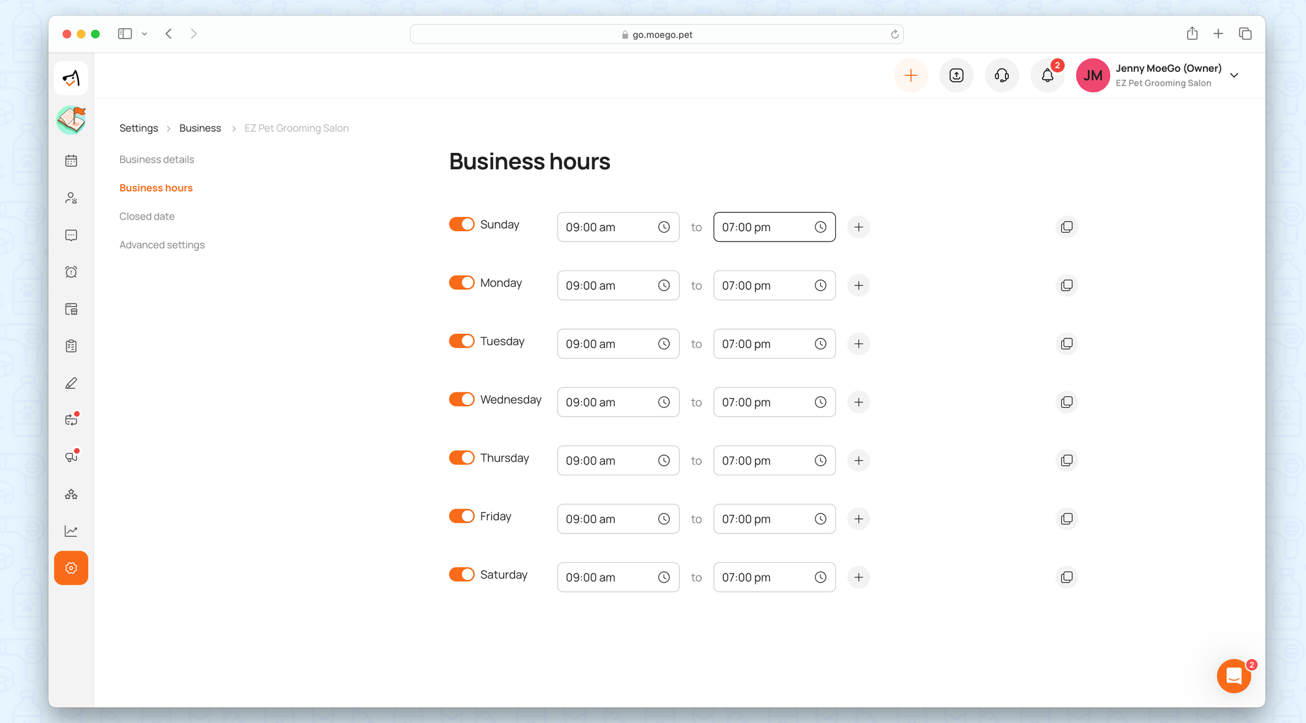Image resolution: width=1306 pixels, height=723 pixels.
Task: Disable the Thursday hours switch
Action: point(462,458)
